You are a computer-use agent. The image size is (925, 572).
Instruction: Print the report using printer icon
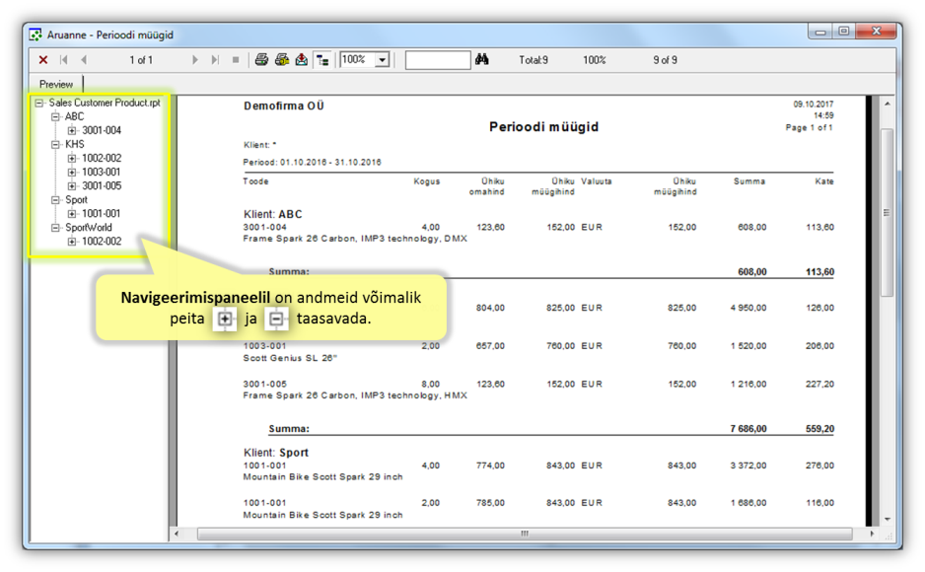[261, 60]
